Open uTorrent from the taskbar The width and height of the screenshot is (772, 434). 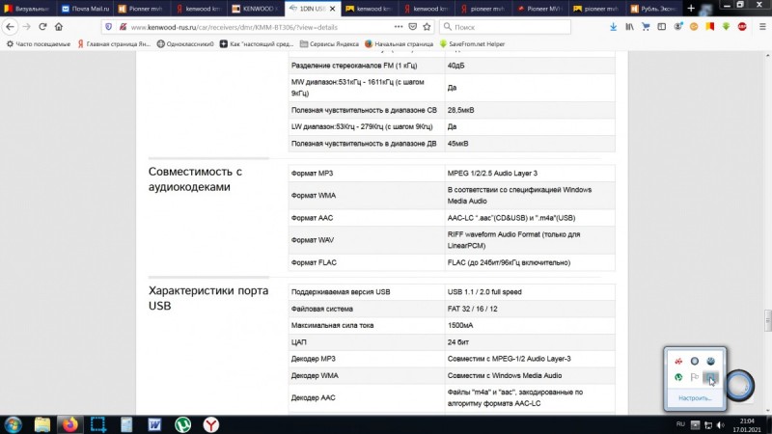(x=181, y=423)
